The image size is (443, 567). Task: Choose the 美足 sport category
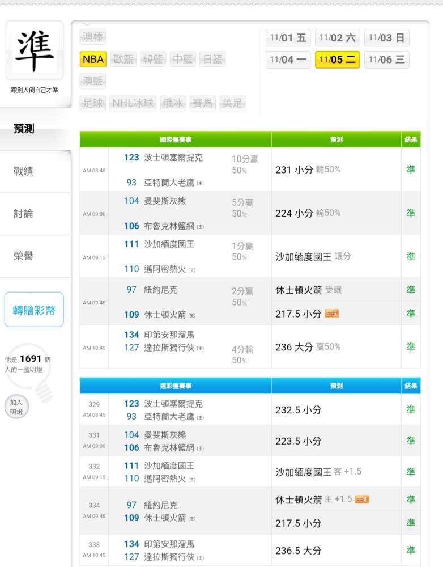pos(232,103)
